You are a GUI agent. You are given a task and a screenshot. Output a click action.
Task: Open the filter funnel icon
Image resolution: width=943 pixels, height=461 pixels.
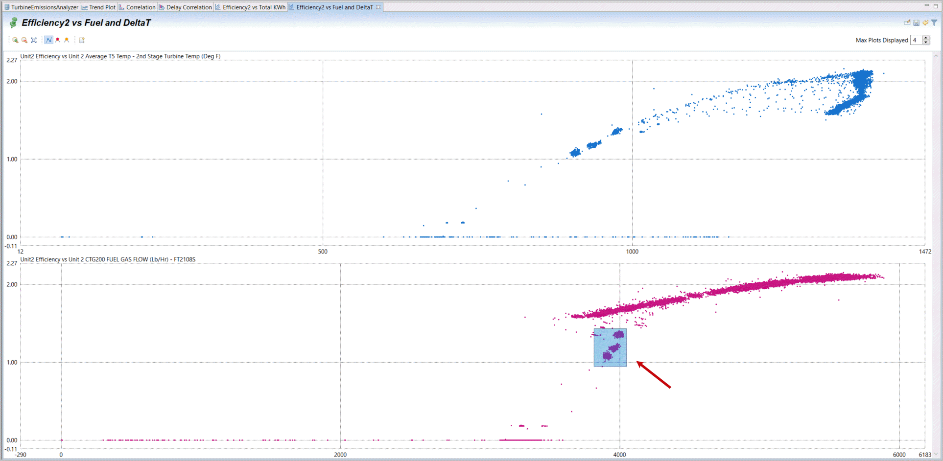click(934, 23)
